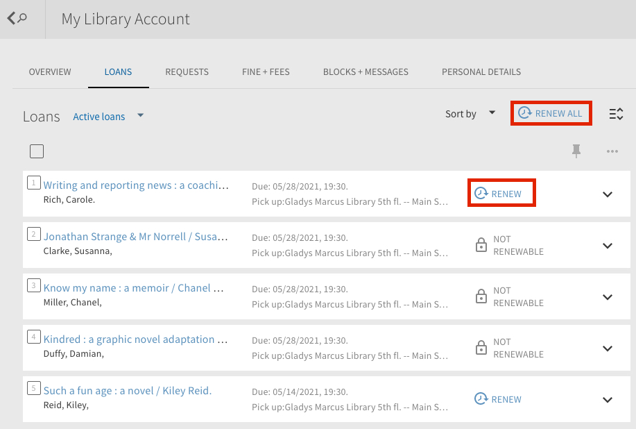Renew Writing and reporting news loan
Image resolution: width=636 pixels, height=429 pixels.
[501, 193]
